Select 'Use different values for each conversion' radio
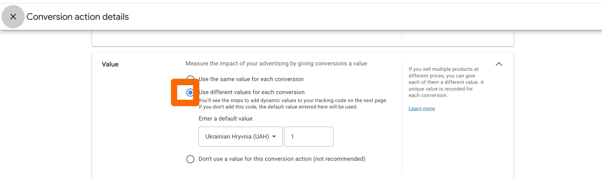The height and width of the screenshot is (179, 602). (x=190, y=92)
